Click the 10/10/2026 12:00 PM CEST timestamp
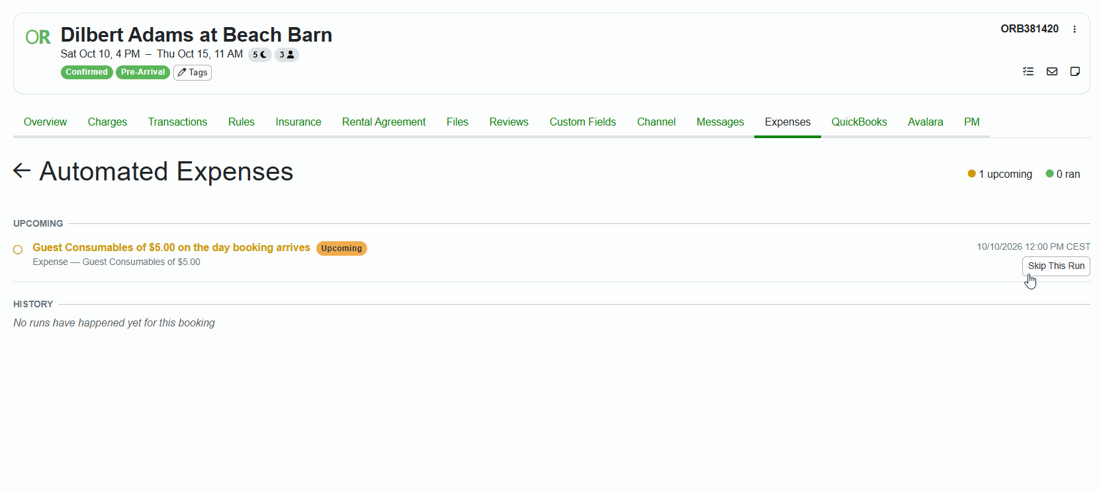Screen dimensions: 1099x491 pyautogui.click(x=1033, y=246)
